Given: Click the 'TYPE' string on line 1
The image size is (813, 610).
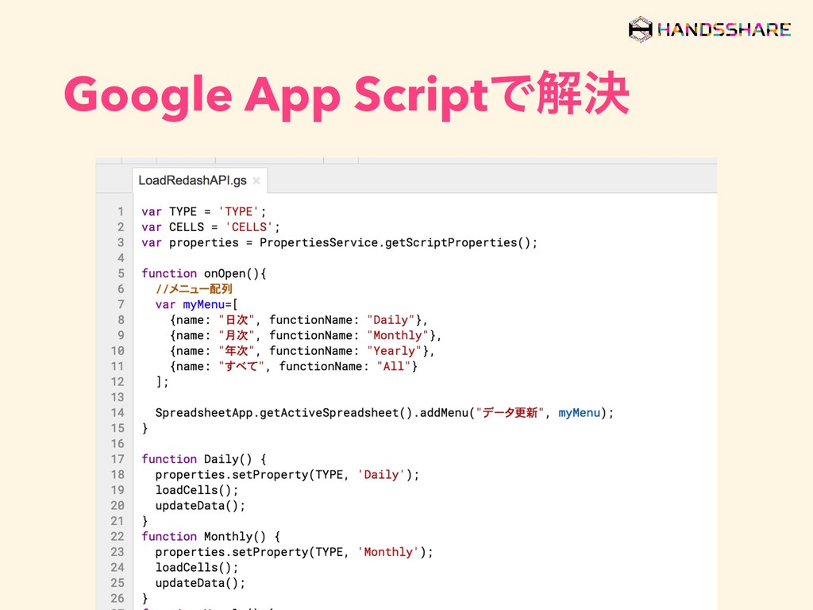Looking at the screenshot, I should (x=238, y=211).
